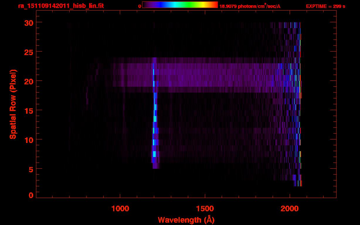360x225 pixels.
Task: Click the bright cyan emission line near 1216 Å
Action: pyautogui.click(x=154, y=113)
